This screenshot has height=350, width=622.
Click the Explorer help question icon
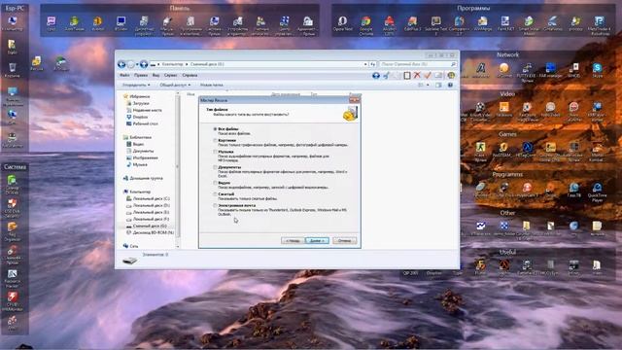point(450,85)
